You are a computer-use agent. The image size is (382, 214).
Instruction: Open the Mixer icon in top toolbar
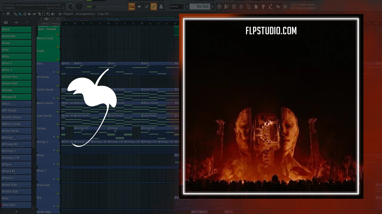coord(241,7)
